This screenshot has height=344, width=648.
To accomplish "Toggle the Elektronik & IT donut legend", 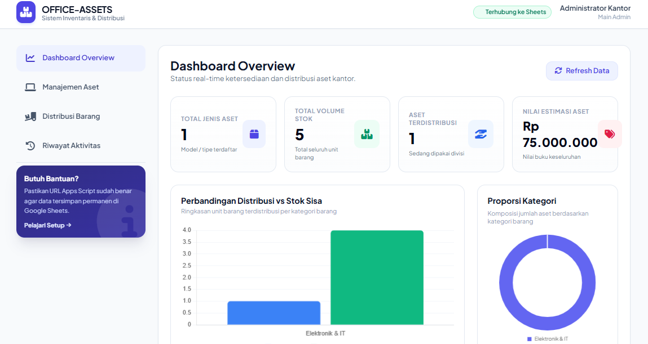I will click(548, 338).
